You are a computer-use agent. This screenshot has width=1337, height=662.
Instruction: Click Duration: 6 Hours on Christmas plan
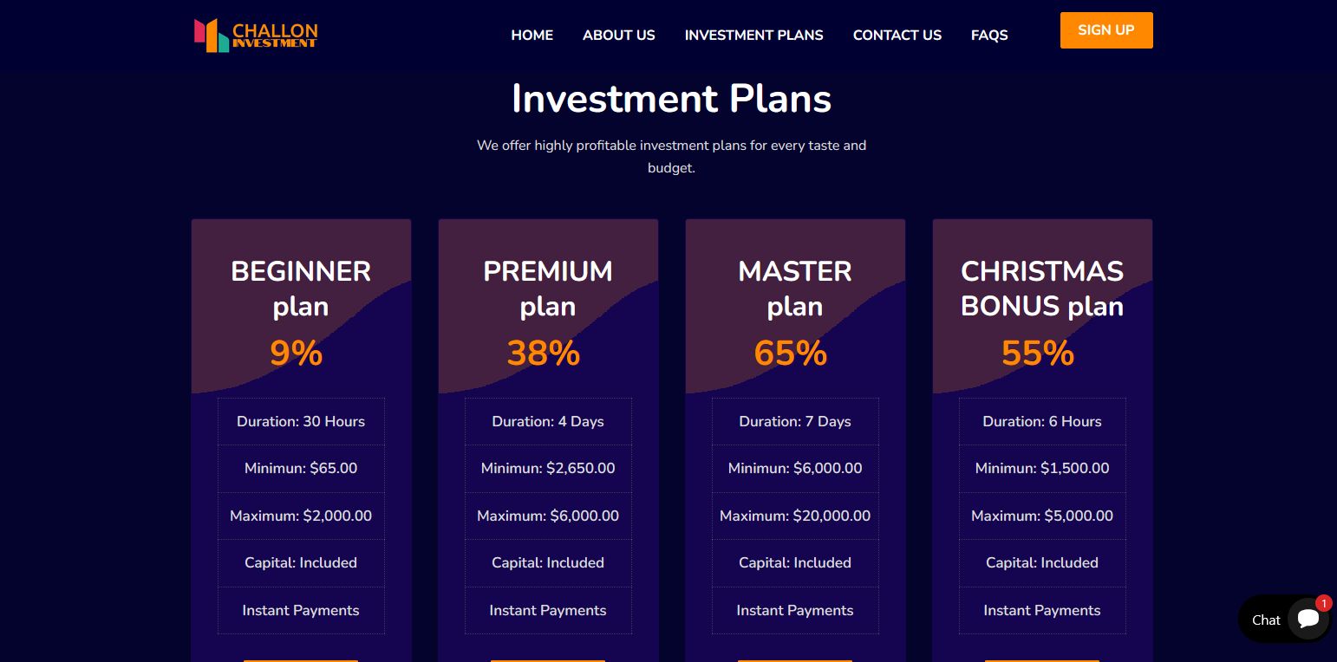pyautogui.click(x=1042, y=422)
